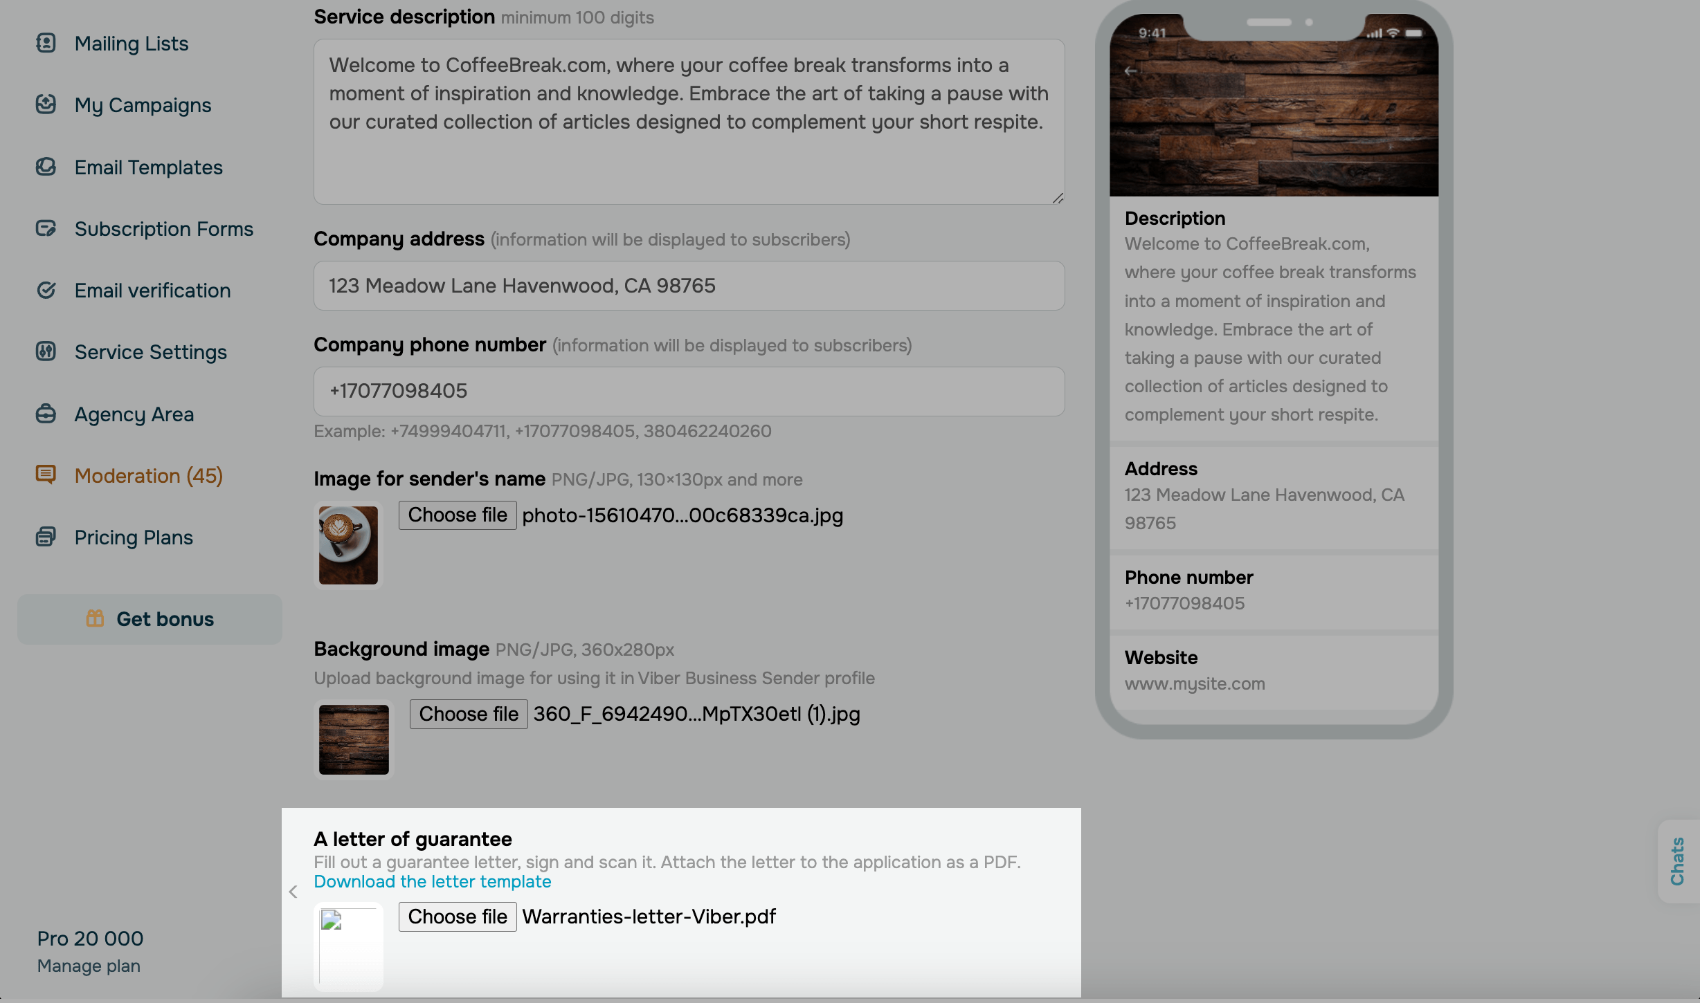
Task: Click the Mailing Lists sidebar icon
Action: pyautogui.click(x=46, y=43)
